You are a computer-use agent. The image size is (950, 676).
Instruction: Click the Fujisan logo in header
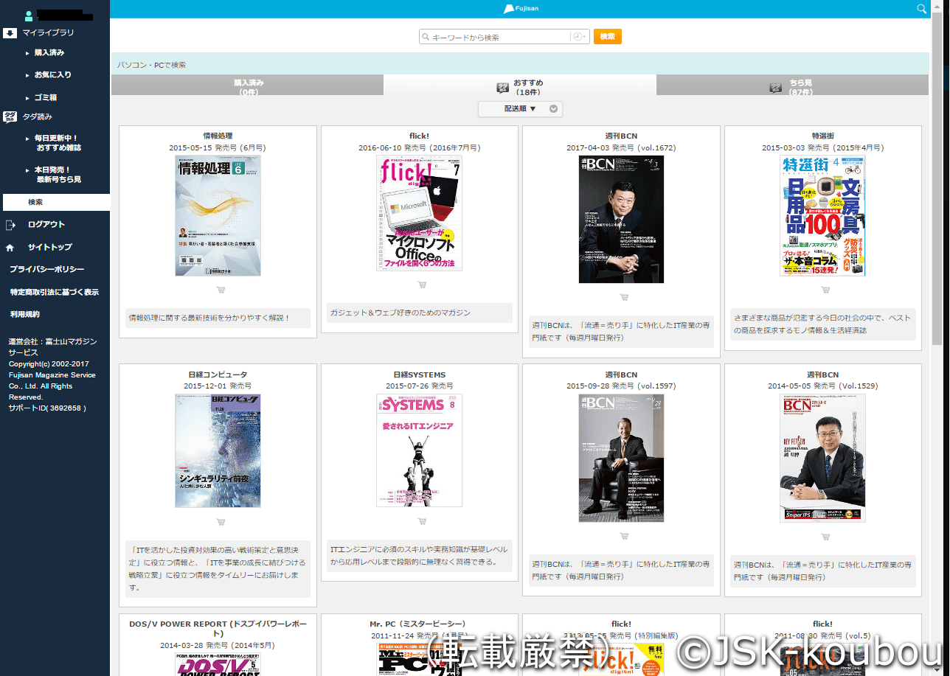519,9
